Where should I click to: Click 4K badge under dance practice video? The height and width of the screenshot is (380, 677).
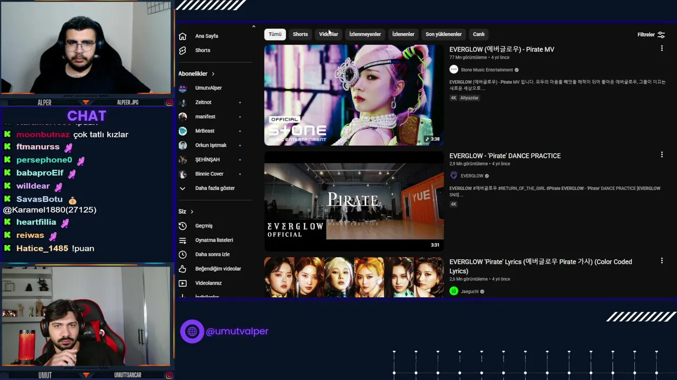[453, 204]
